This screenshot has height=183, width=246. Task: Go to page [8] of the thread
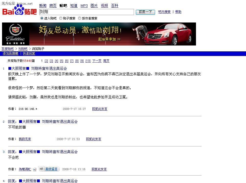77,61
